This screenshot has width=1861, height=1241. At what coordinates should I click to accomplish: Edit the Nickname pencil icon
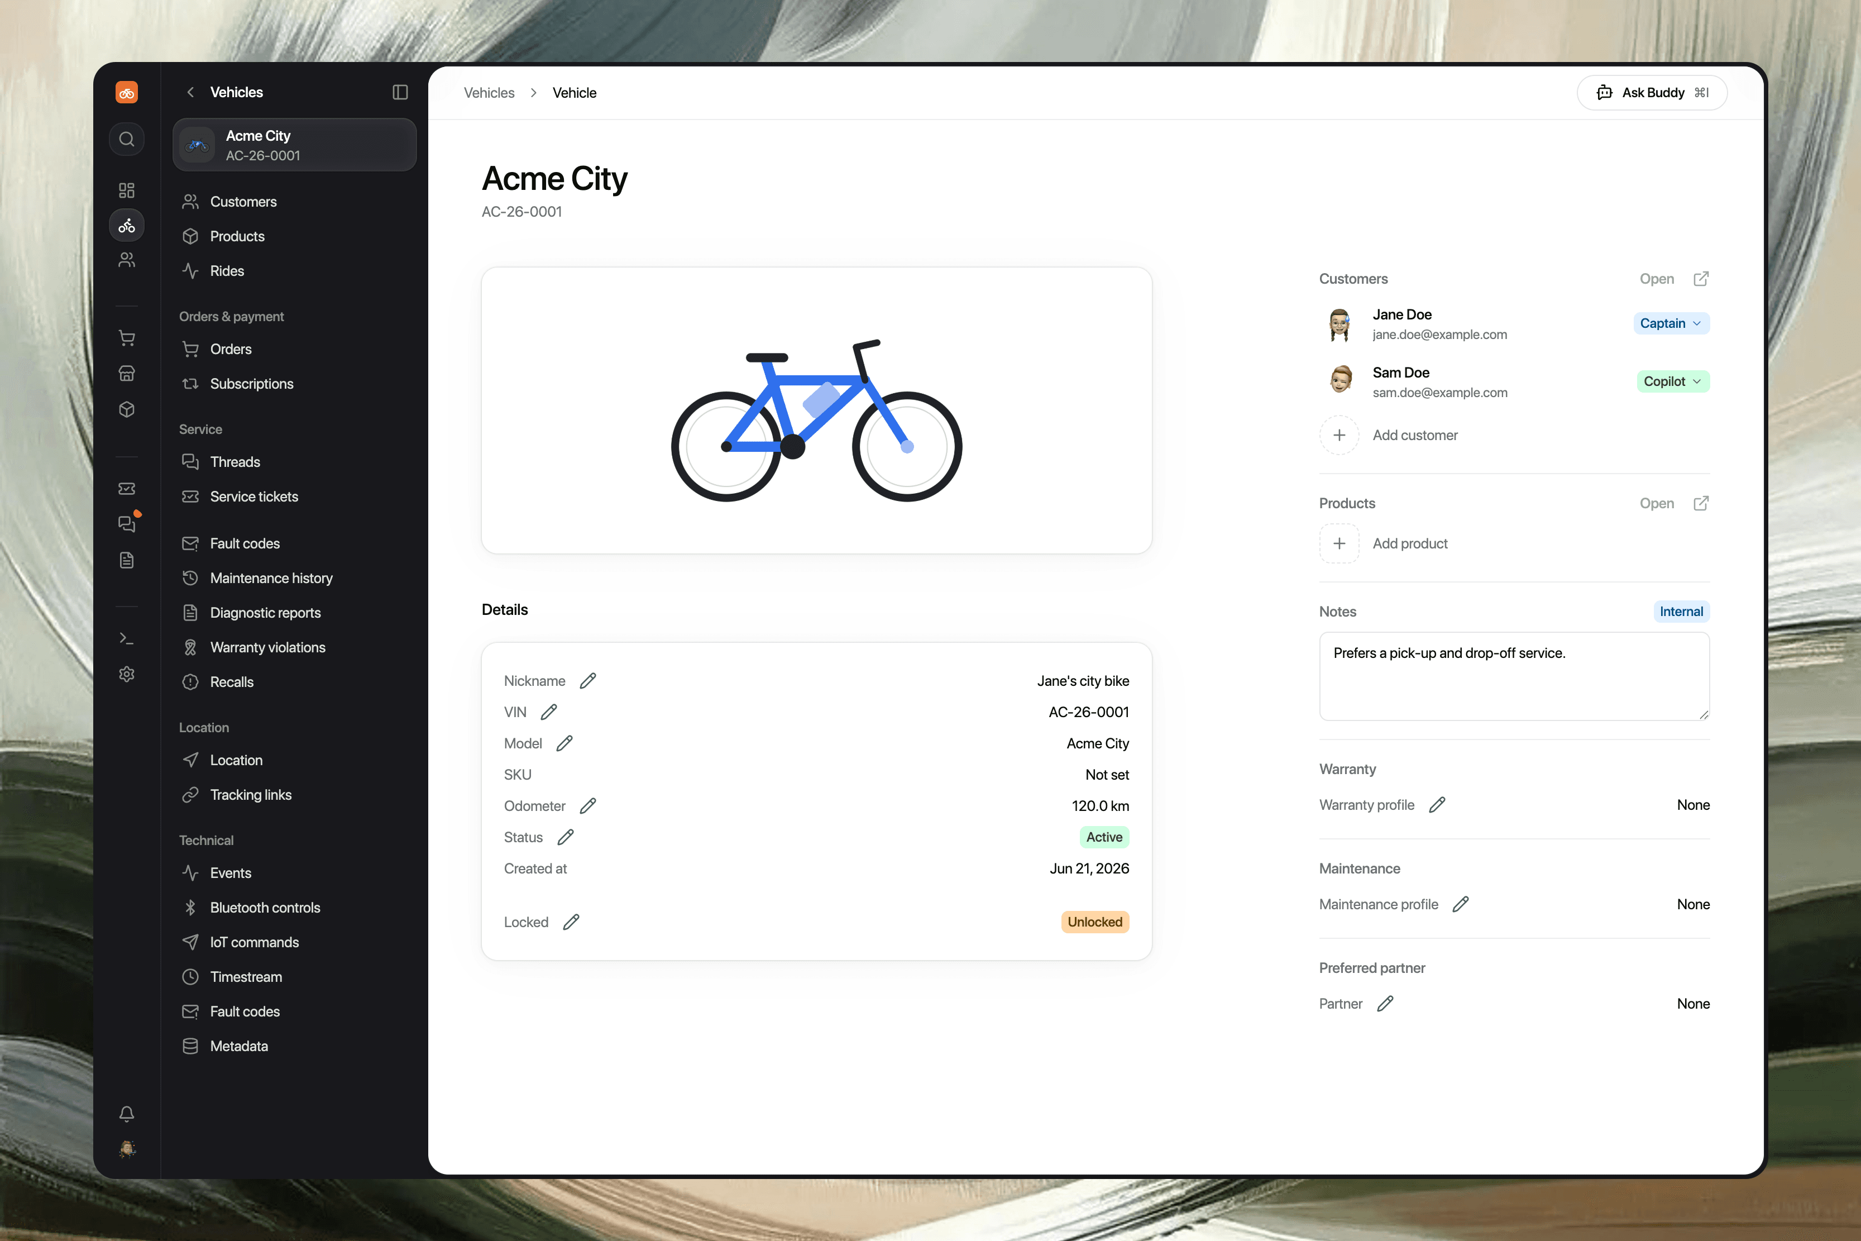(588, 681)
